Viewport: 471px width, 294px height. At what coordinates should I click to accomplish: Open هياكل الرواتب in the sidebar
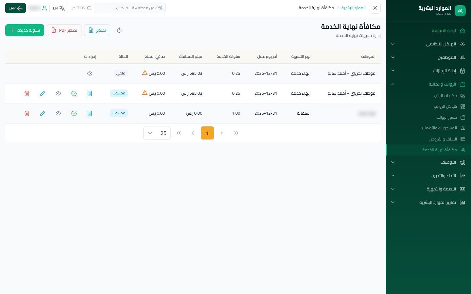428,106
